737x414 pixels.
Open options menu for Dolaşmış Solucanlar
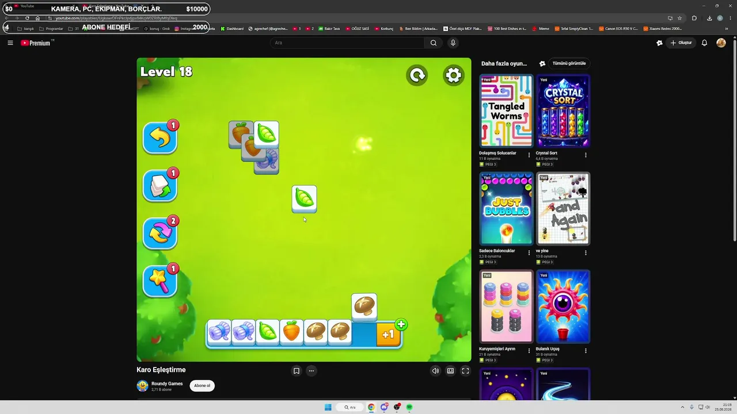[529, 155]
